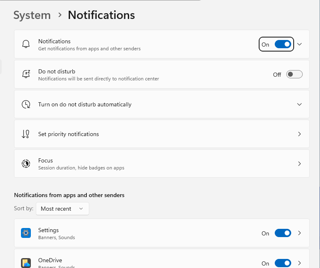Open Focus settings via its chevron
Screen dimensions: 320x268
(x=299, y=164)
